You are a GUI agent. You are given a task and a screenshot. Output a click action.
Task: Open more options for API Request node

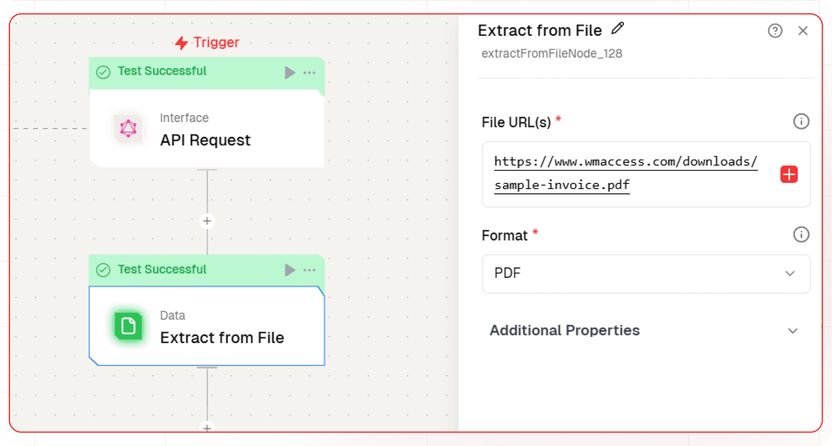point(309,73)
